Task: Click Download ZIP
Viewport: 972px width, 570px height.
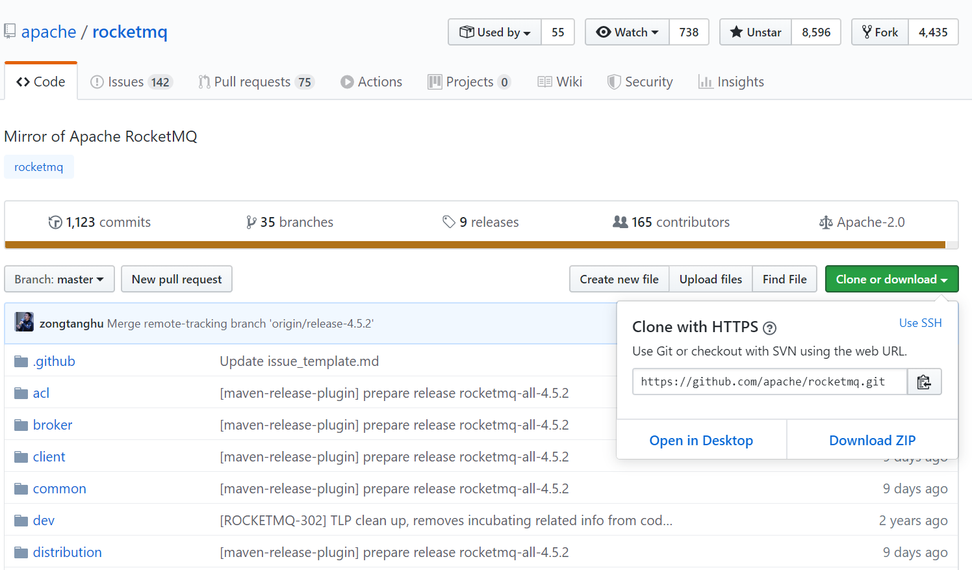Action: (873, 441)
